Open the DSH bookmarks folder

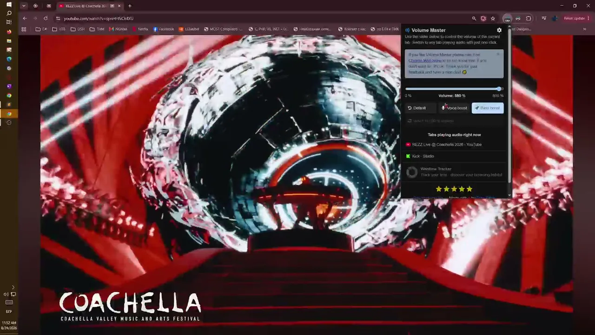(78, 29)
